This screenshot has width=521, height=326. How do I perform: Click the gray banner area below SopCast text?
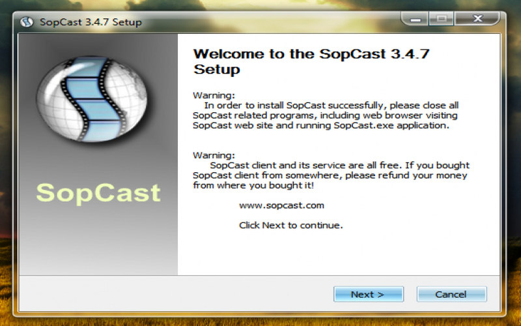98,241
